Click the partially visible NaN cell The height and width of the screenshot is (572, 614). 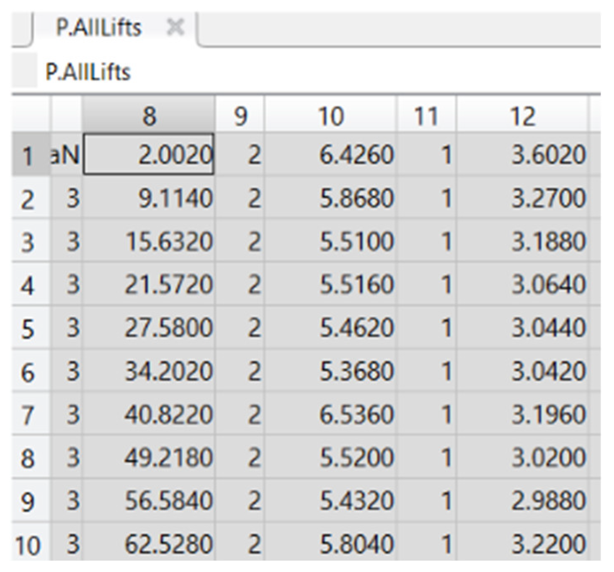pyautogui.click(x=66, y=155)
